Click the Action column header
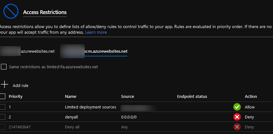 point(251,96)
